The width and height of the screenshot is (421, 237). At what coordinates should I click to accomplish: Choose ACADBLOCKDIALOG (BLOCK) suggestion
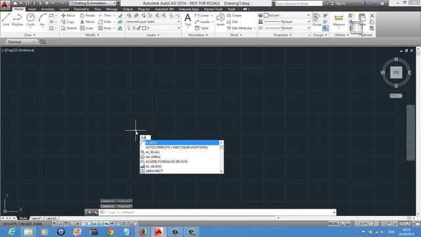click(180, 161)
